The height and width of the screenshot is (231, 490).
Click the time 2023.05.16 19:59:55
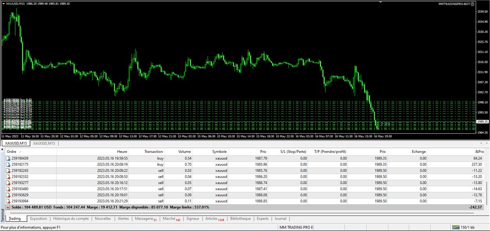click(x=112, y=159)
